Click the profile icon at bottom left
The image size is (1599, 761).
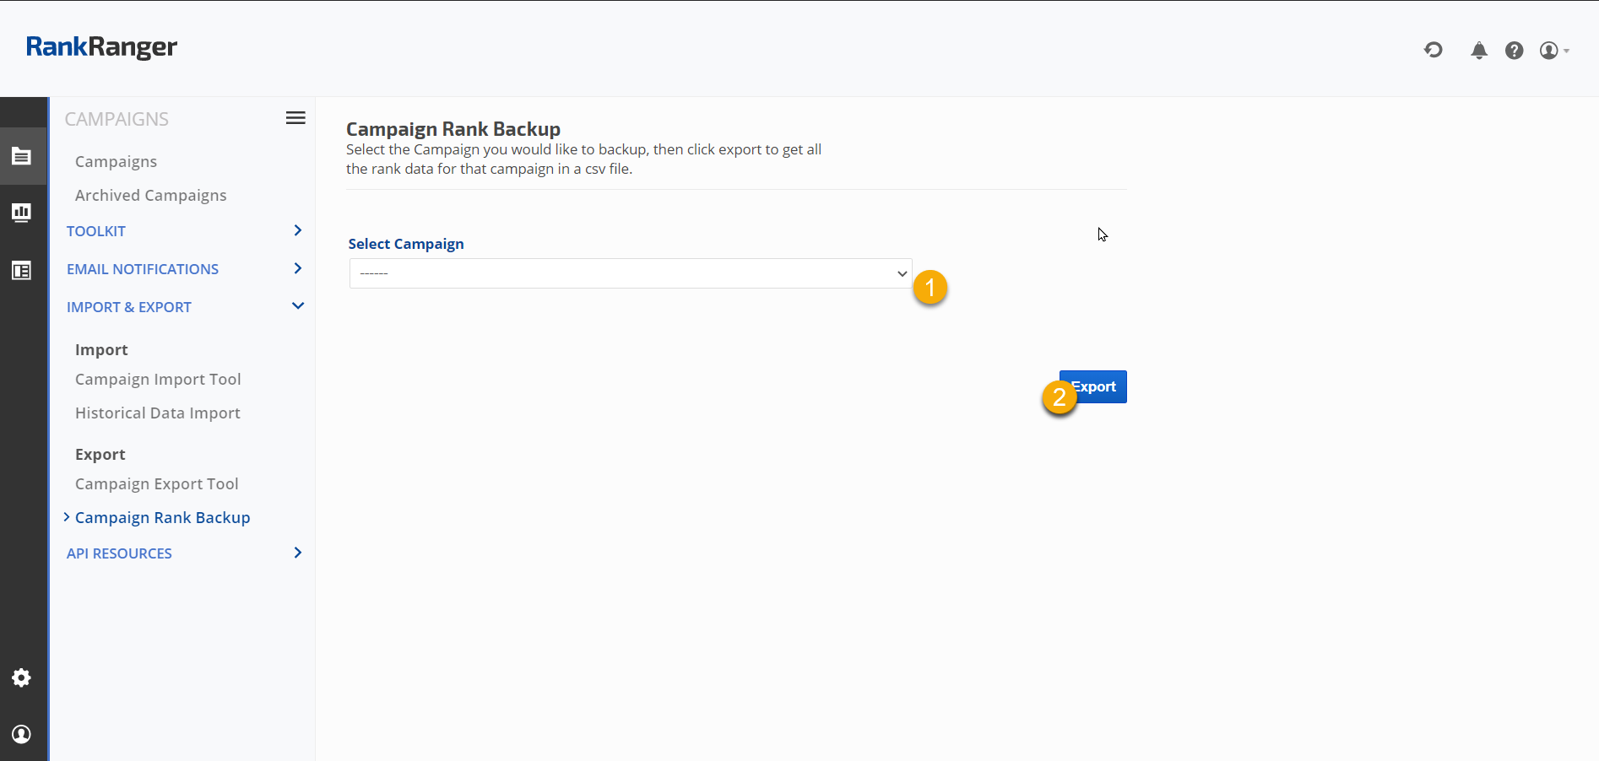pos(22,734)
